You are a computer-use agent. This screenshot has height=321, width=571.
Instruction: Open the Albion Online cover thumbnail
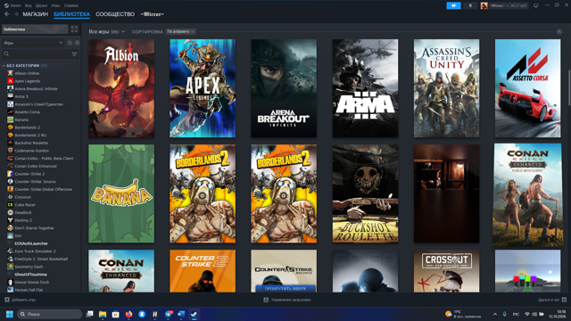pos(121,88)
